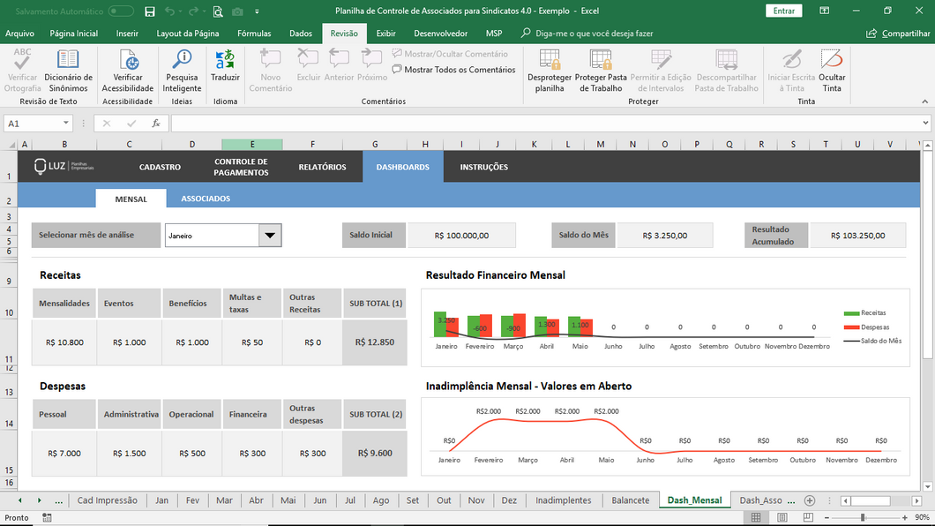
Task: Open the Fórmulas ribbon tab
Action: click(x=254, y=33)
